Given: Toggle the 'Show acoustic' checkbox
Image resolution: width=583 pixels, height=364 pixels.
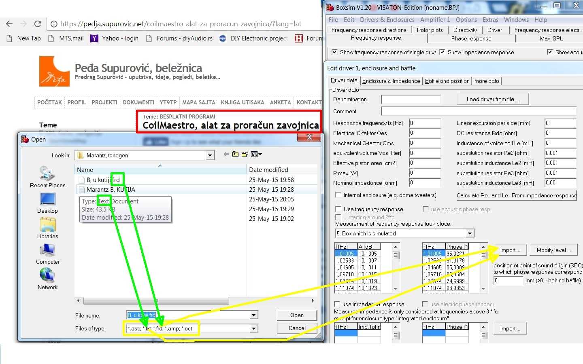Looking at the screenshot, I should tap(550, 52).
